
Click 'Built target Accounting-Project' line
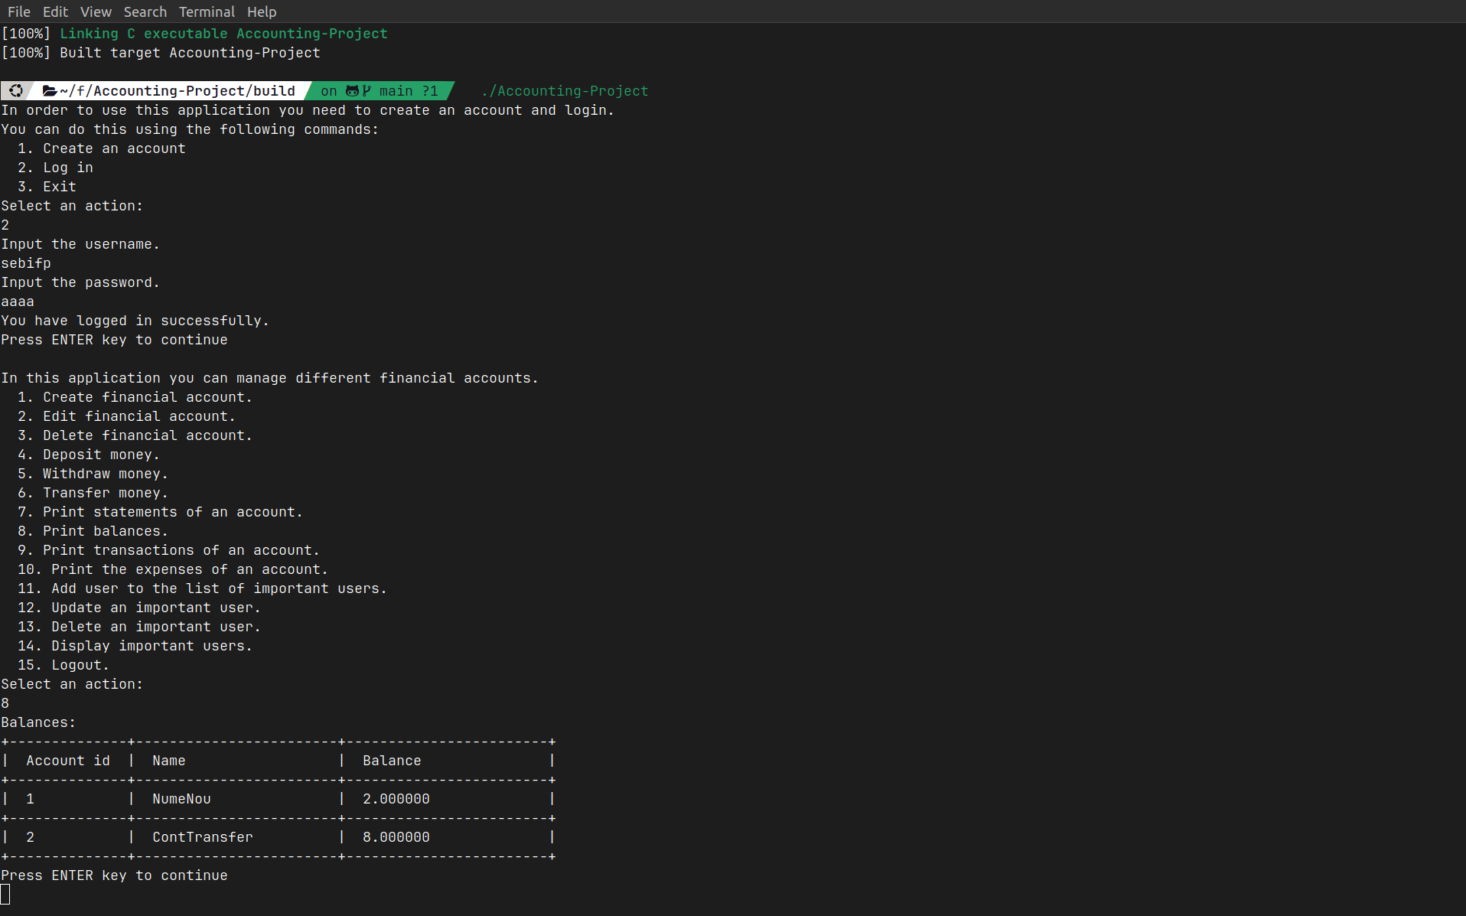coord(190,53)
